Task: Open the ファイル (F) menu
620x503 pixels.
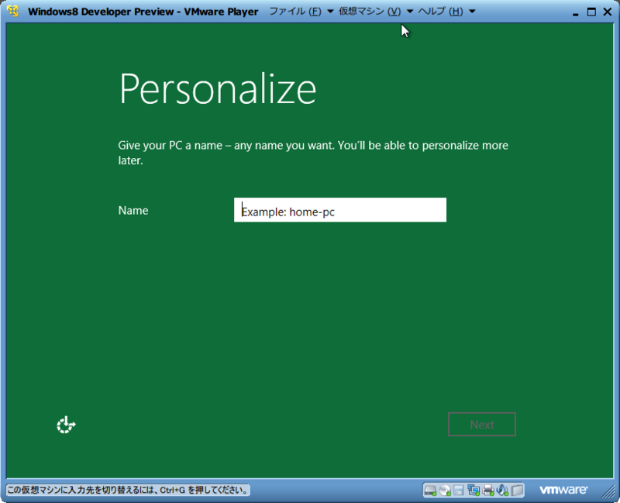Action: tap(295, 11)
